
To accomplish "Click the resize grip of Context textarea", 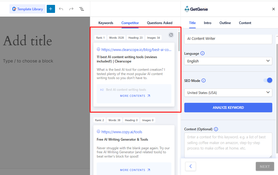I will (x=271, y=156).
